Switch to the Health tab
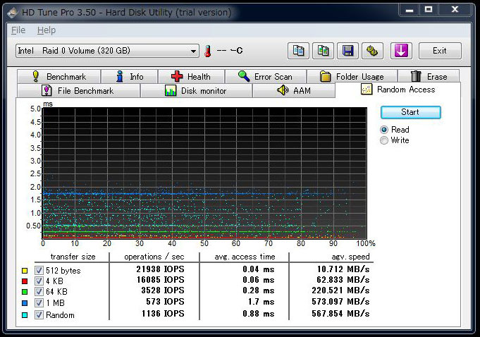This screenshot has width=480, height=337. [192, 76]
